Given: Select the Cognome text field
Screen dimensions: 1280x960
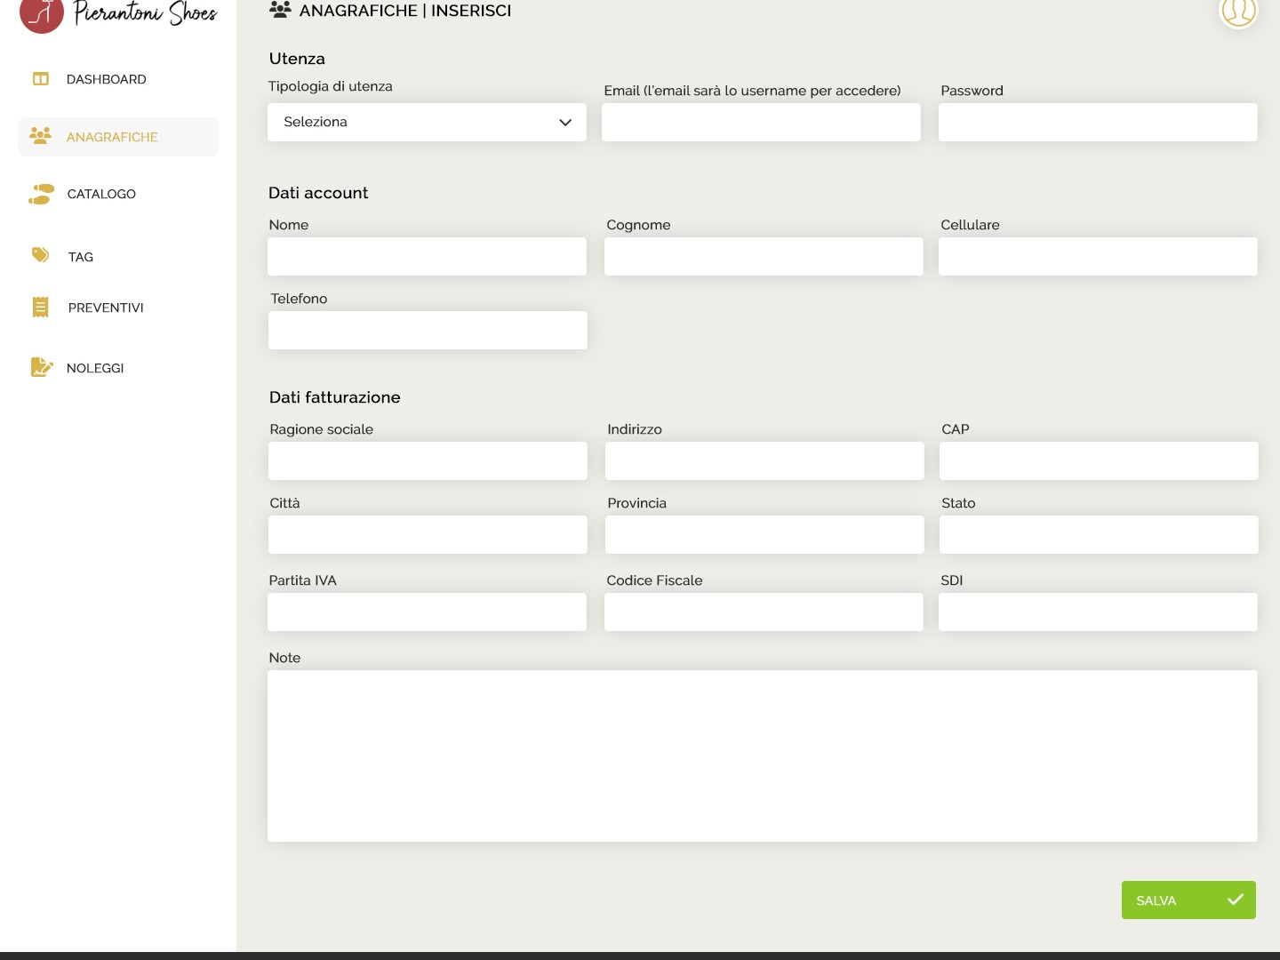Looking at the screenshot, I should 764,257.
